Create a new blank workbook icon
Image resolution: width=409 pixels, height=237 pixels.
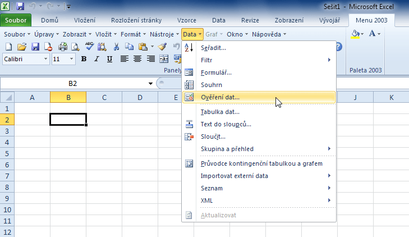tap(8, 47)
